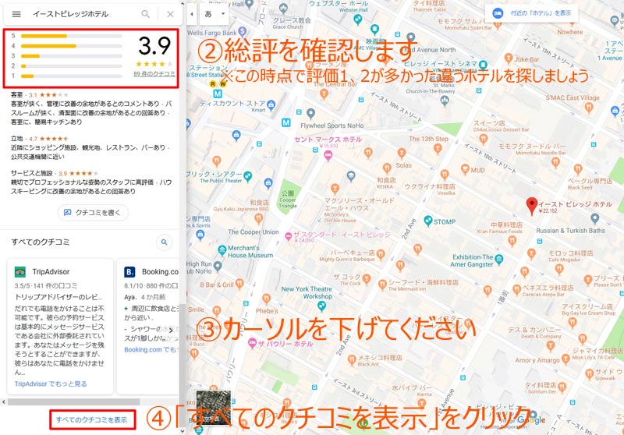
Task: Select the MUD cafe marker
Action: (465, 169)
